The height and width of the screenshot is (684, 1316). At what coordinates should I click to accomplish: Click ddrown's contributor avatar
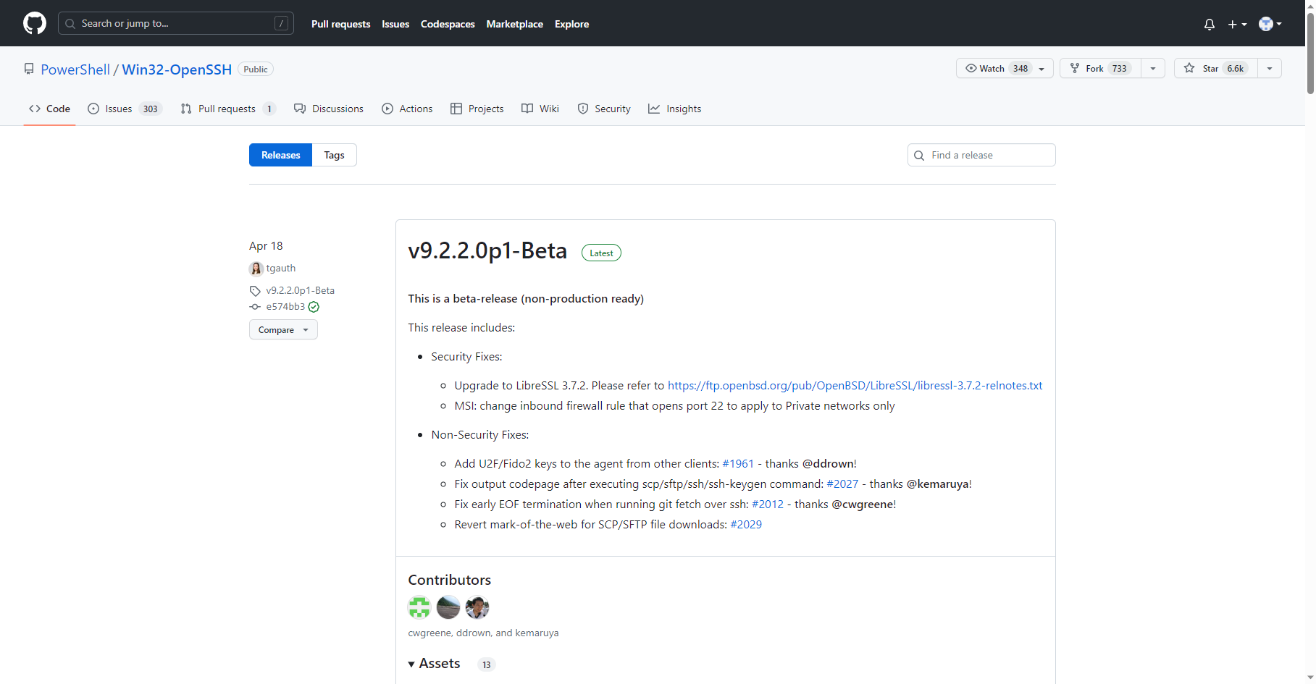(x=448, y=607)
